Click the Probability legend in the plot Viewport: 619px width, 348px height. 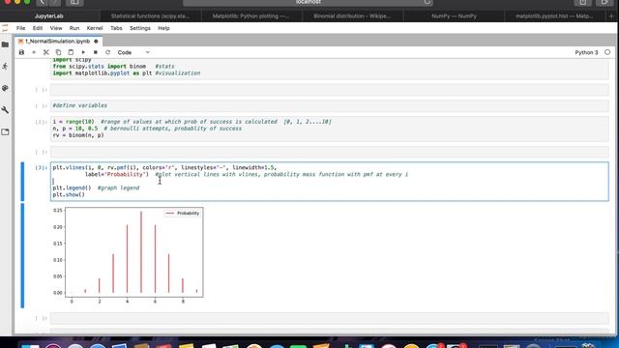[183, 213]
